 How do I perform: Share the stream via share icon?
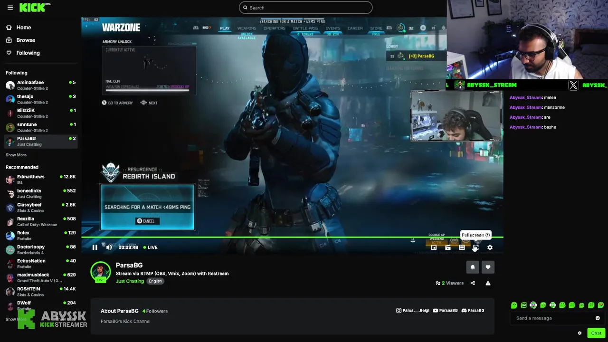click(x=473, y=283)
